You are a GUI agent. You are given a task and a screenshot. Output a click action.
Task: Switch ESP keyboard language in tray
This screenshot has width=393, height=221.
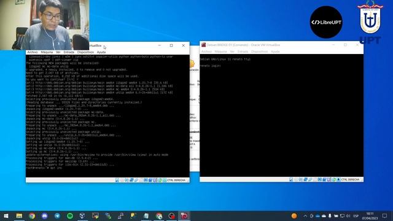tap(356, 215)
